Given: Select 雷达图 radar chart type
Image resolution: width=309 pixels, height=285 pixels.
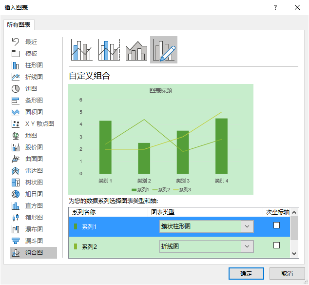Looking at the screenshot, I should 34,171.
